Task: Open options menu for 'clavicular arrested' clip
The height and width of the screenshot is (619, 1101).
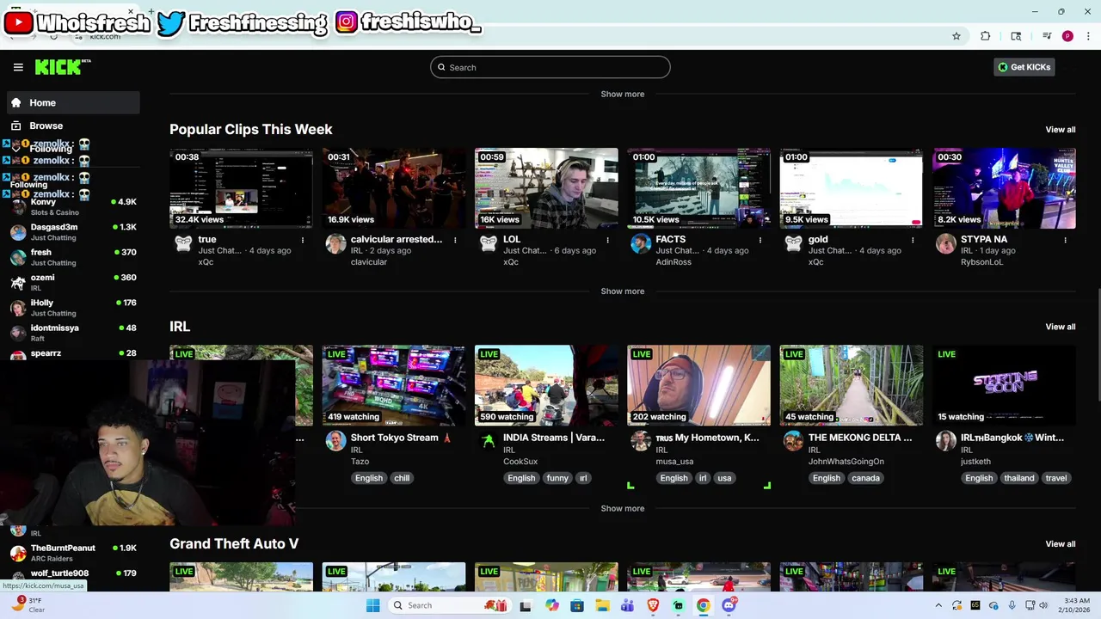Action: pyautogui.click(x=455, y=240)
